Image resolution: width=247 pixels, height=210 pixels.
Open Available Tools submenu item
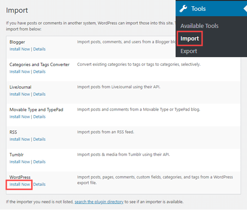click(x=199, y=26)
